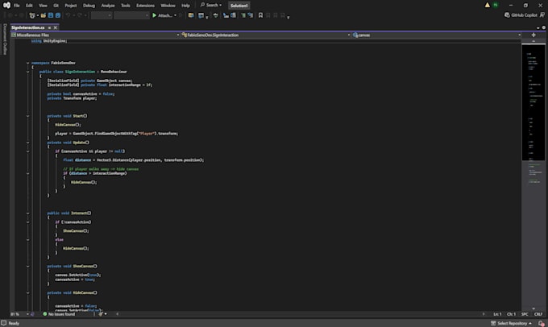Open the Git menu
The height and width of the screenshot is (327, 548).
pyautogui.click(x=56, y=6)
